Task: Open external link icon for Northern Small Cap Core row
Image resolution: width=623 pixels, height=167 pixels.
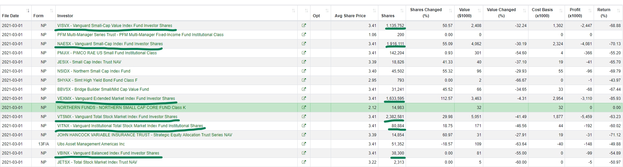Action: [304, 108]
